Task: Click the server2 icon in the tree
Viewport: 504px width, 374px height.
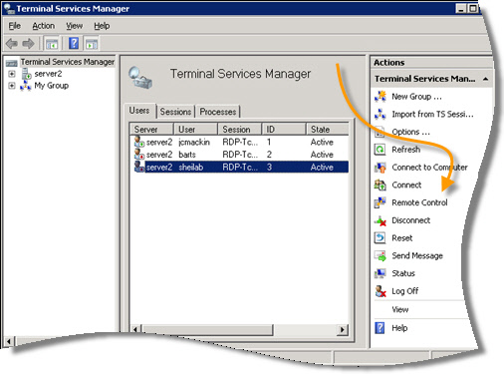Action: pyautogui.click(x=26, y=74)
